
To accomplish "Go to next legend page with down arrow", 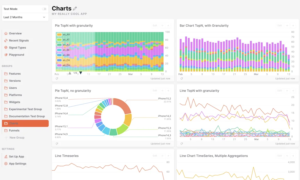I will (x=81, y=73).
